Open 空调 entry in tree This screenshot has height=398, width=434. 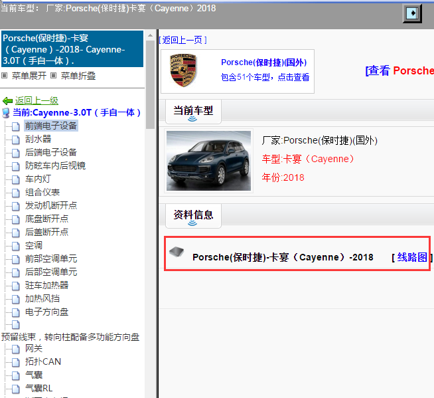[34, 246]
